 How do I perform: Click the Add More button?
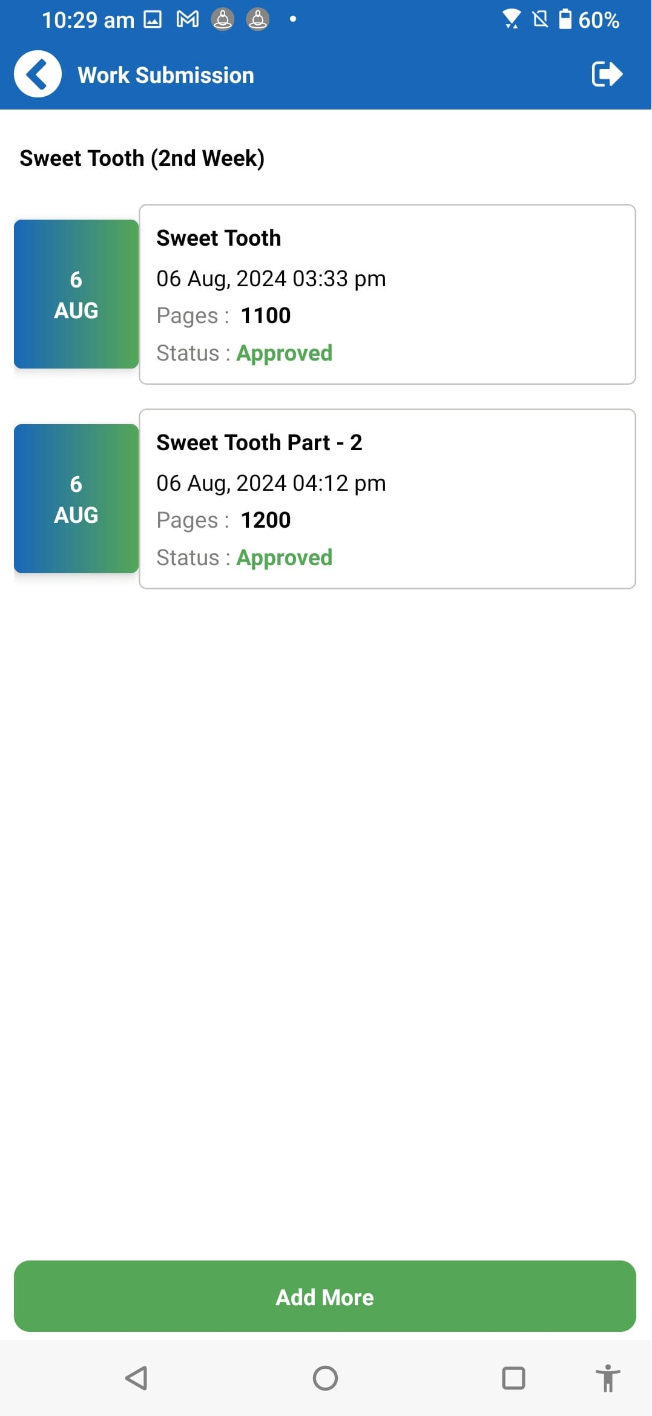coord(325,1297)
